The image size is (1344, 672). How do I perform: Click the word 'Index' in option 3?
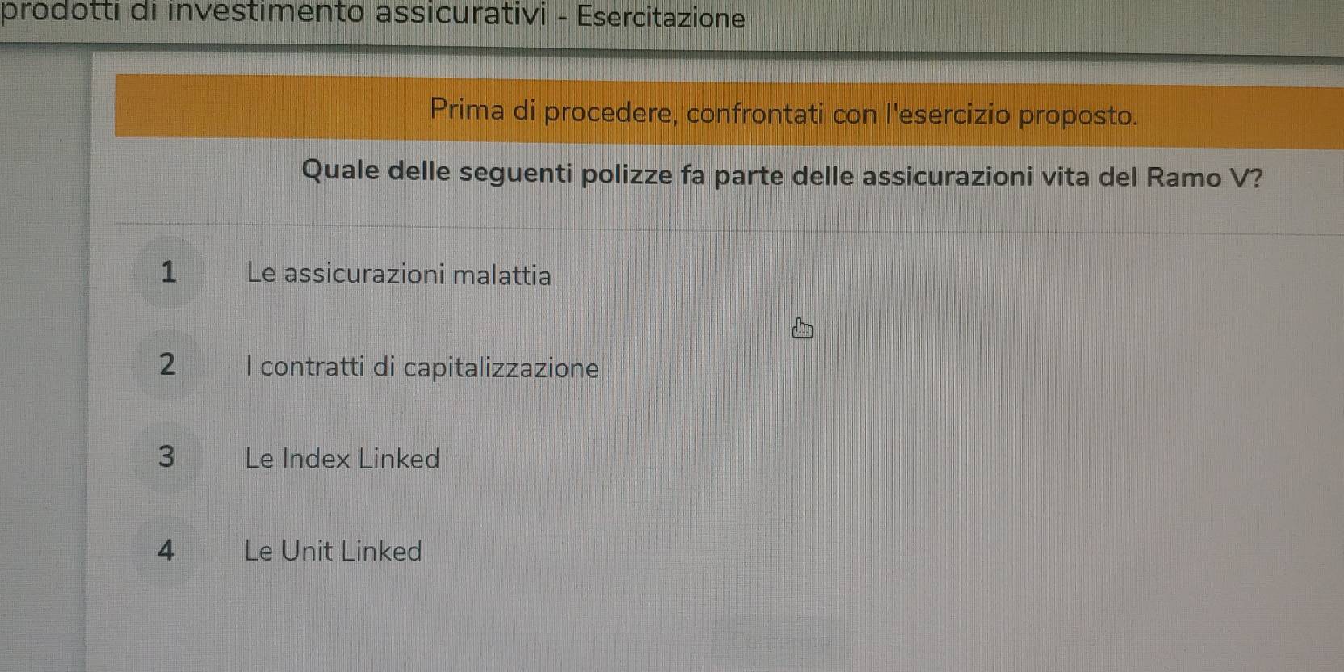click(x=317, y=459)
